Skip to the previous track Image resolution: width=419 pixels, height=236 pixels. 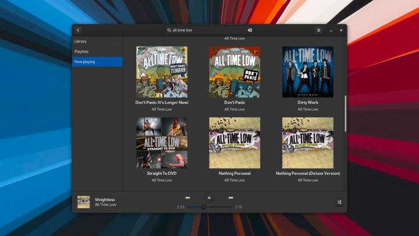187,198
